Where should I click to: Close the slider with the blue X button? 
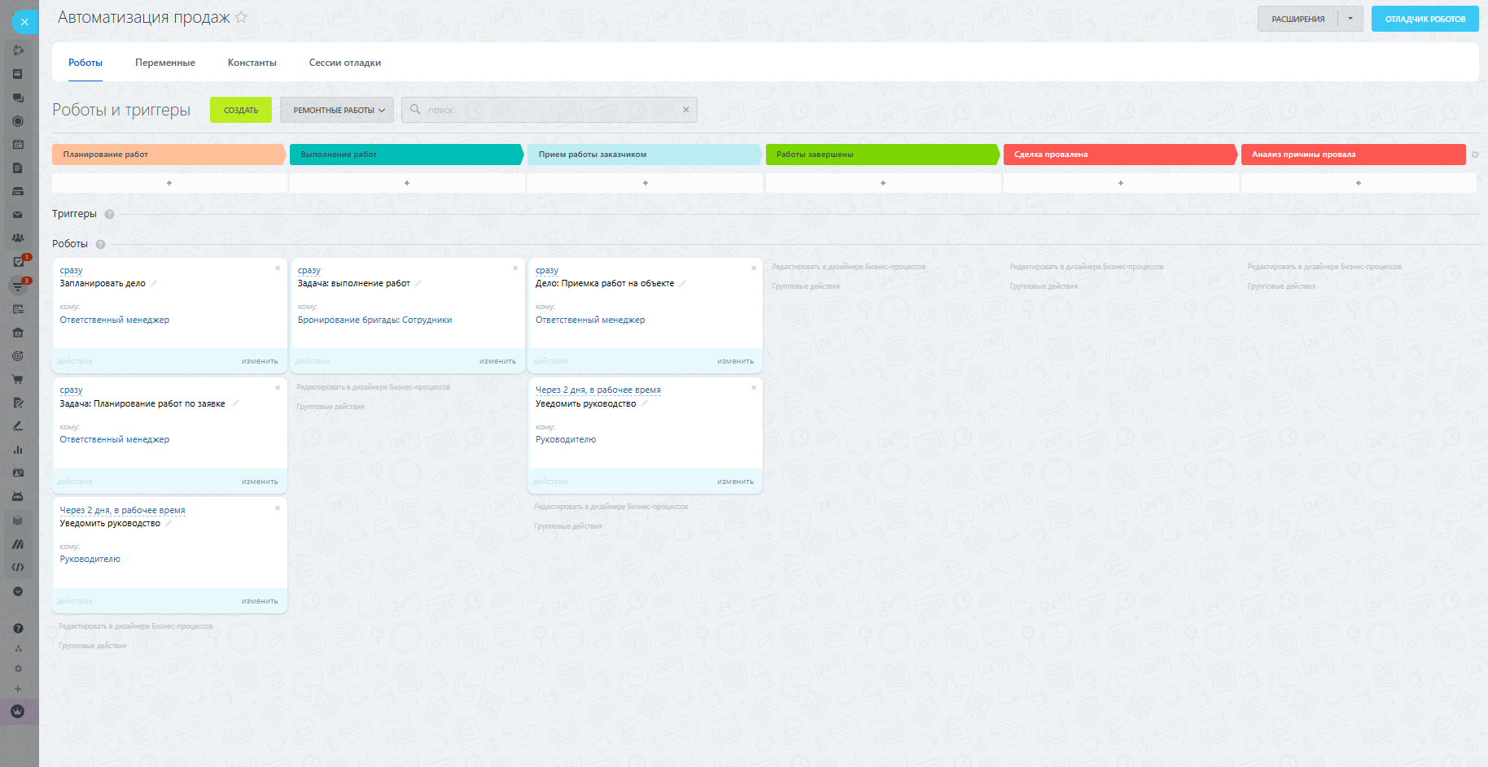(24, 22)
